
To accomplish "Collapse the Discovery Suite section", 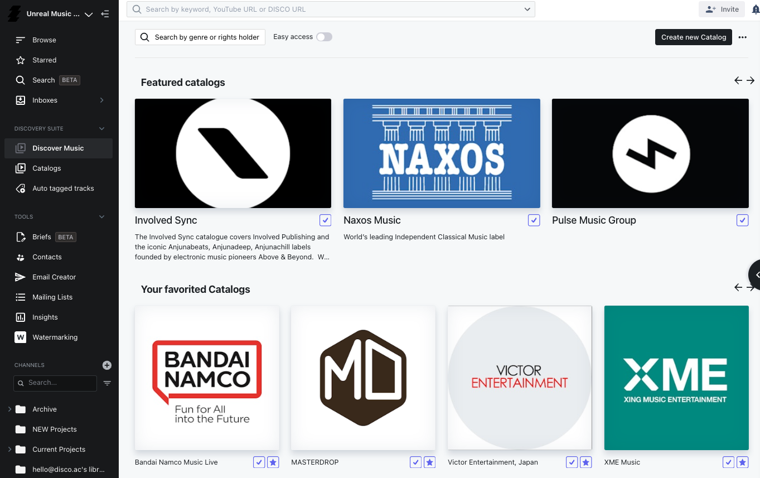I will click(x=102, y=129).
